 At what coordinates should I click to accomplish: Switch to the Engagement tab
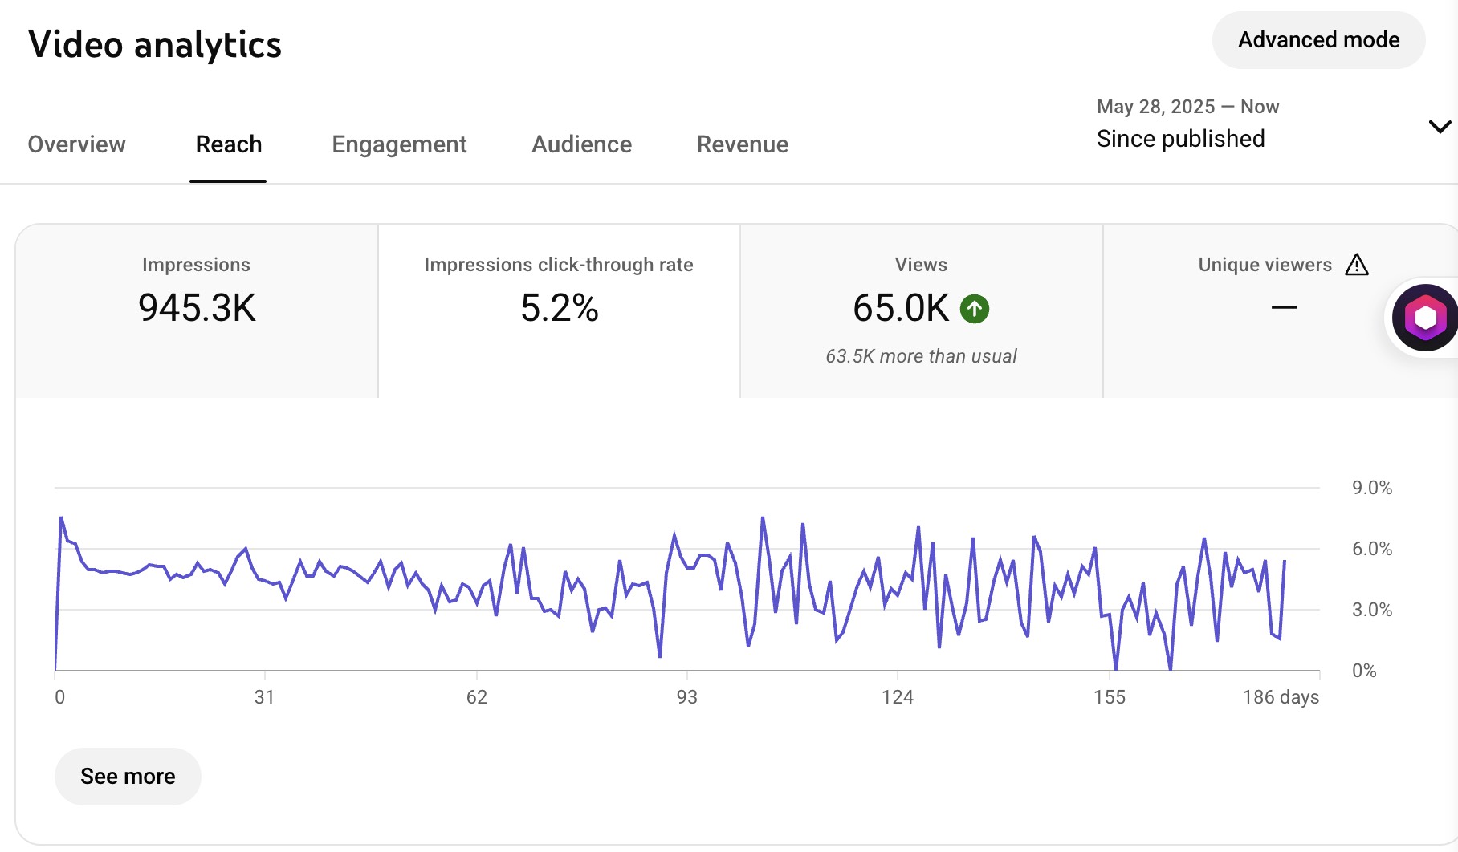(399, 144)
